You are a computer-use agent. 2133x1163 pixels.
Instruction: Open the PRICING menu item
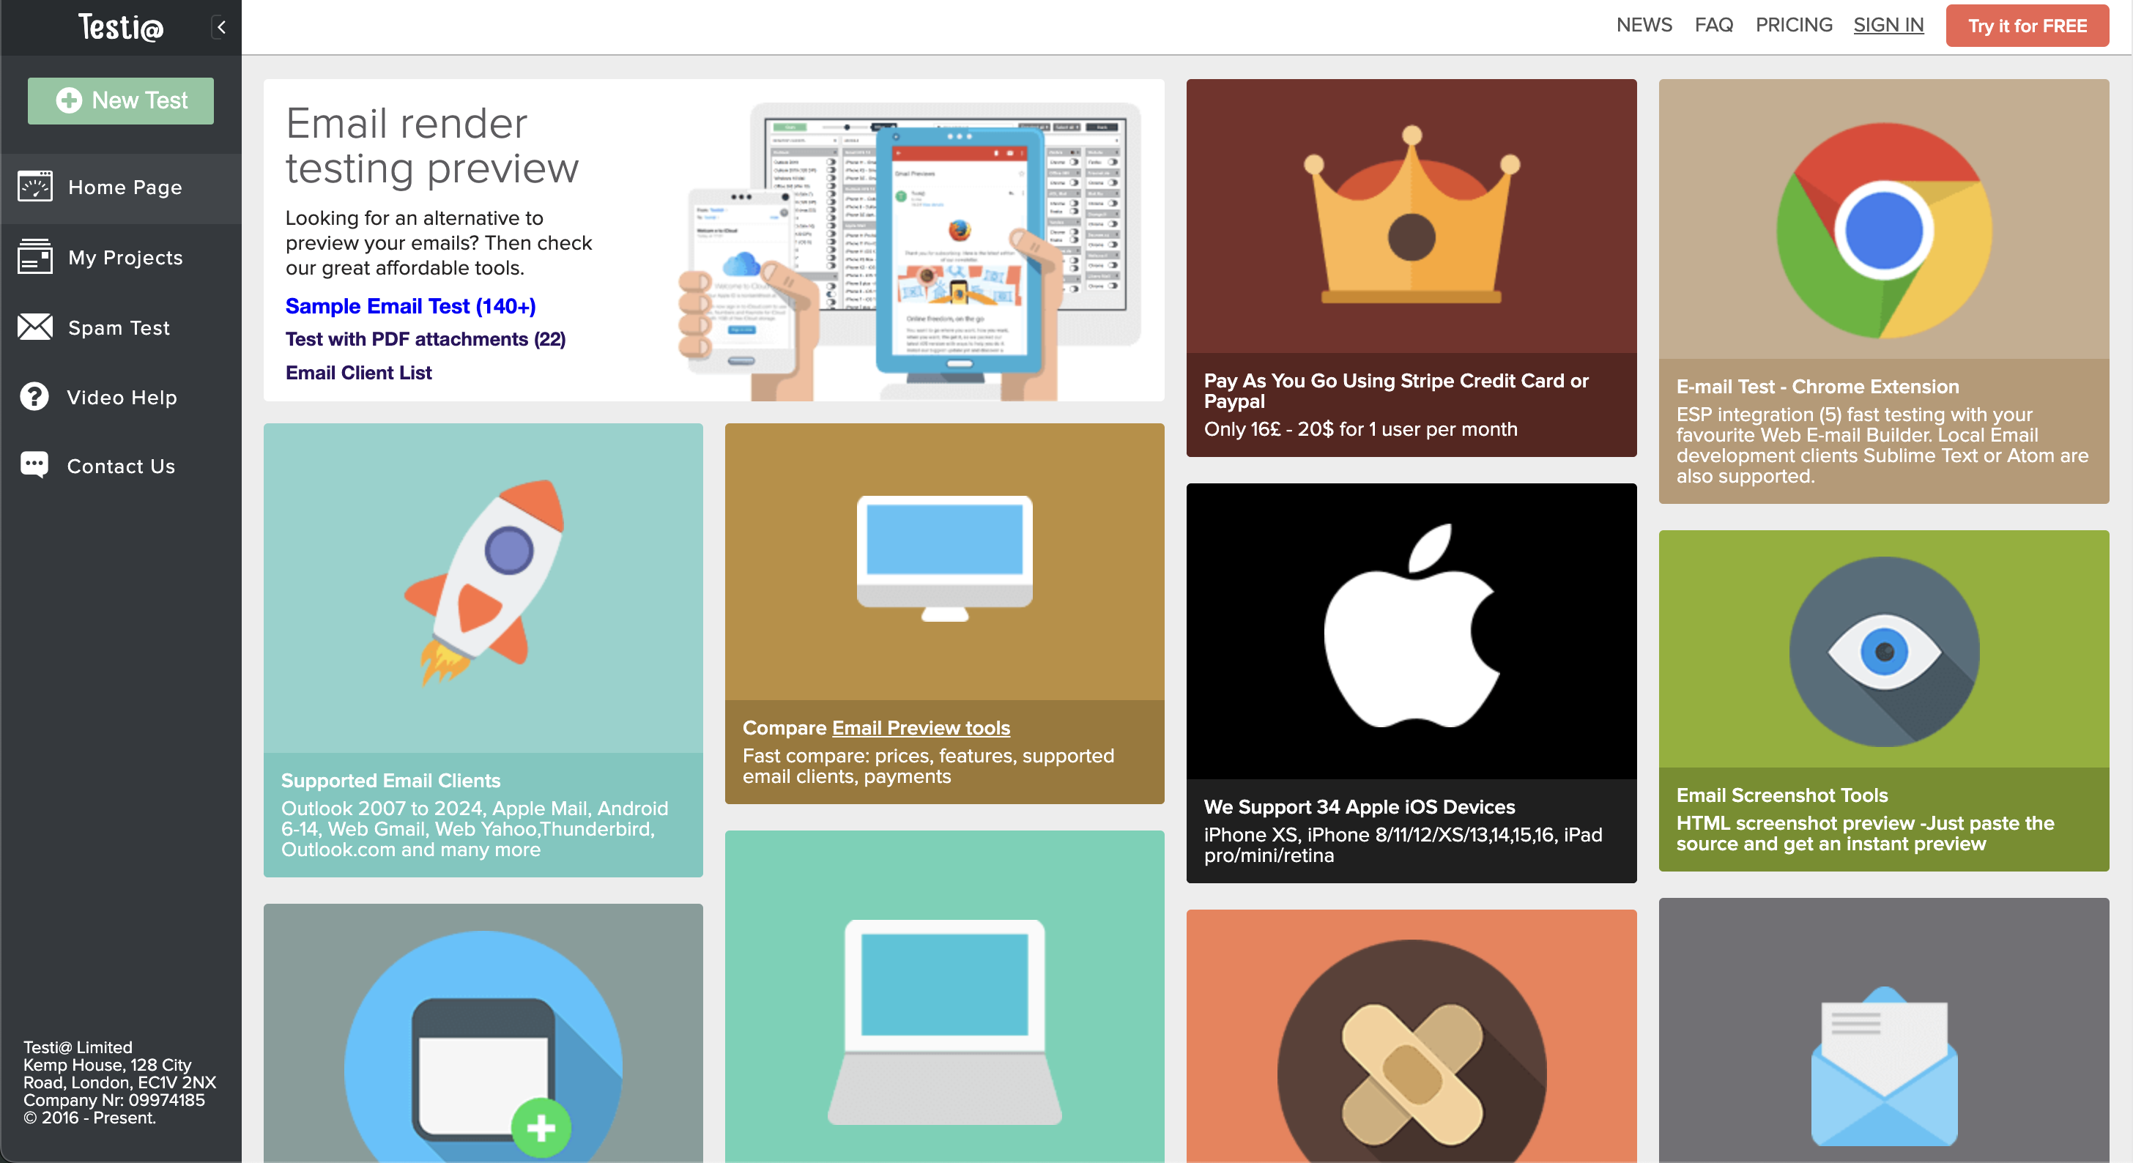pyautogui.click(x=1794, y=24)
